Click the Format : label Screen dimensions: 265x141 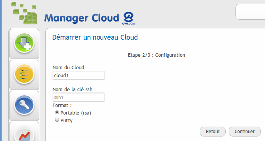coord(62,105)
